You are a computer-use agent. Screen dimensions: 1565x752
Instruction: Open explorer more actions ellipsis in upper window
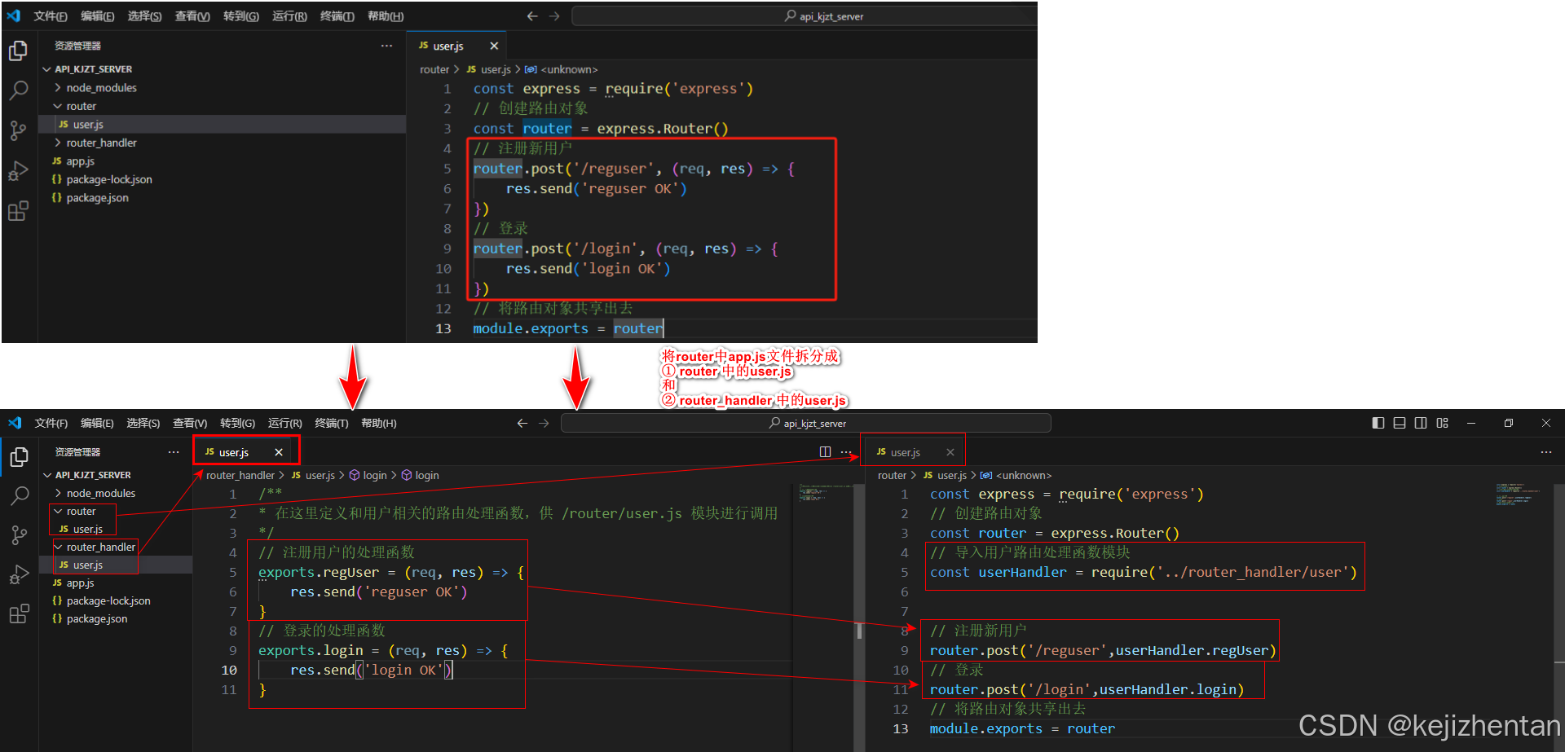coord(386,46)
